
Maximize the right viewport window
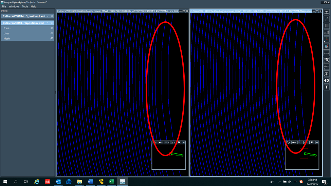(317, 11)
